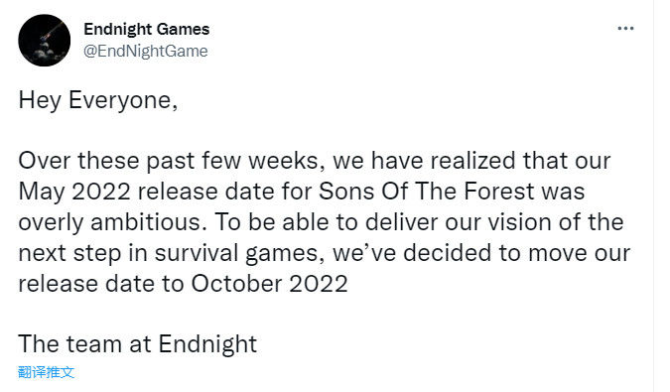Click the "October 2022" release date text
670x392 pixels.
[x=269, y=284]
